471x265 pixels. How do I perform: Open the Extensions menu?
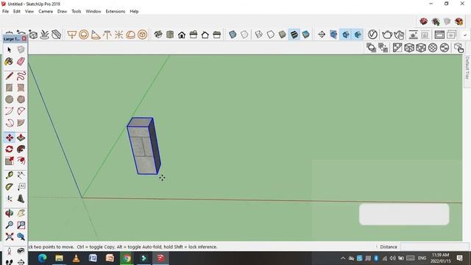[x=116, y=12]
